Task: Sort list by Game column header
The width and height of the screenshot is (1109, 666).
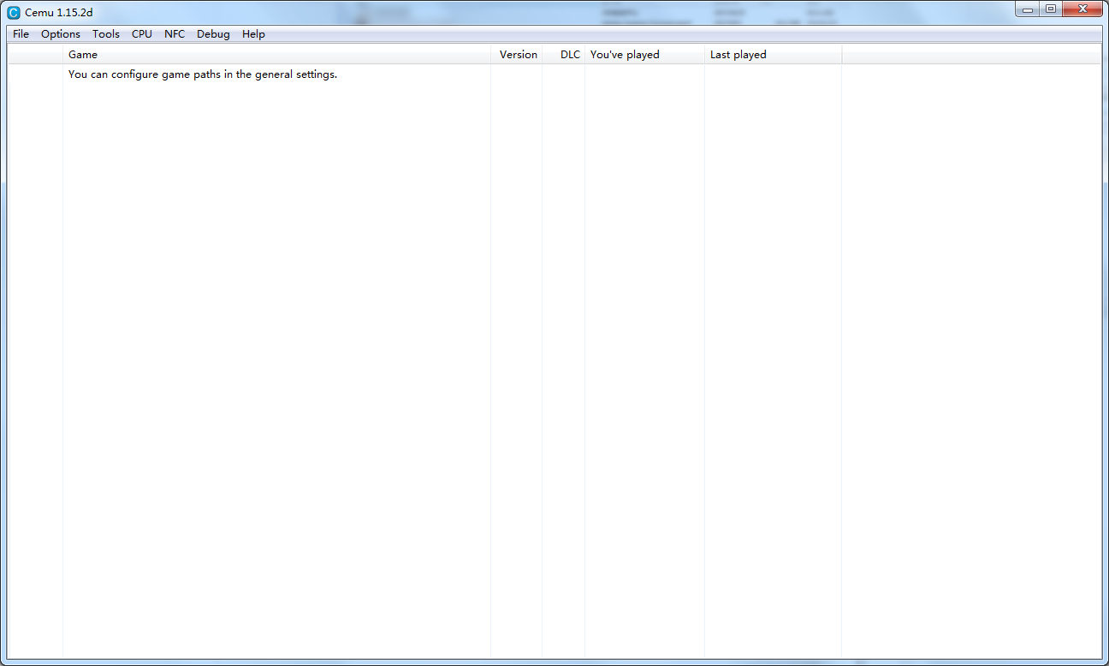Action: coord(276,55)
